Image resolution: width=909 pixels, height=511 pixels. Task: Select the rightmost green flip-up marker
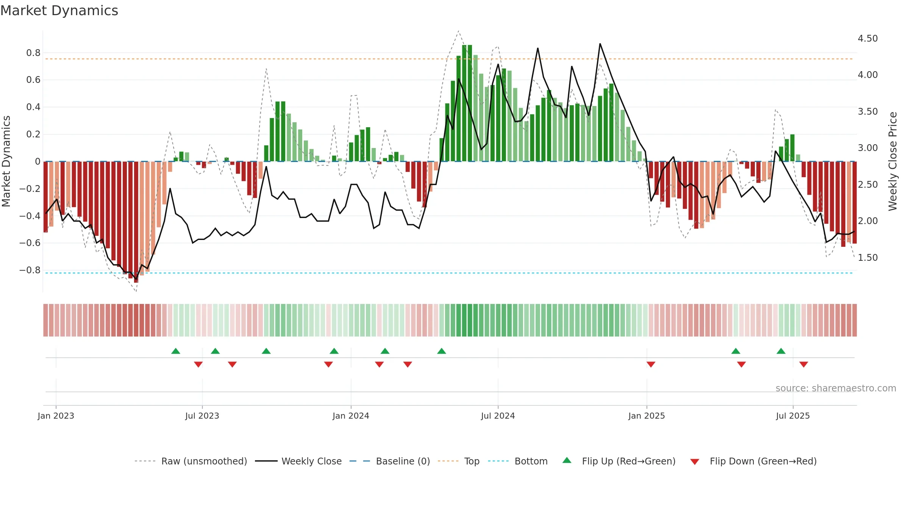tap(781, 351)
